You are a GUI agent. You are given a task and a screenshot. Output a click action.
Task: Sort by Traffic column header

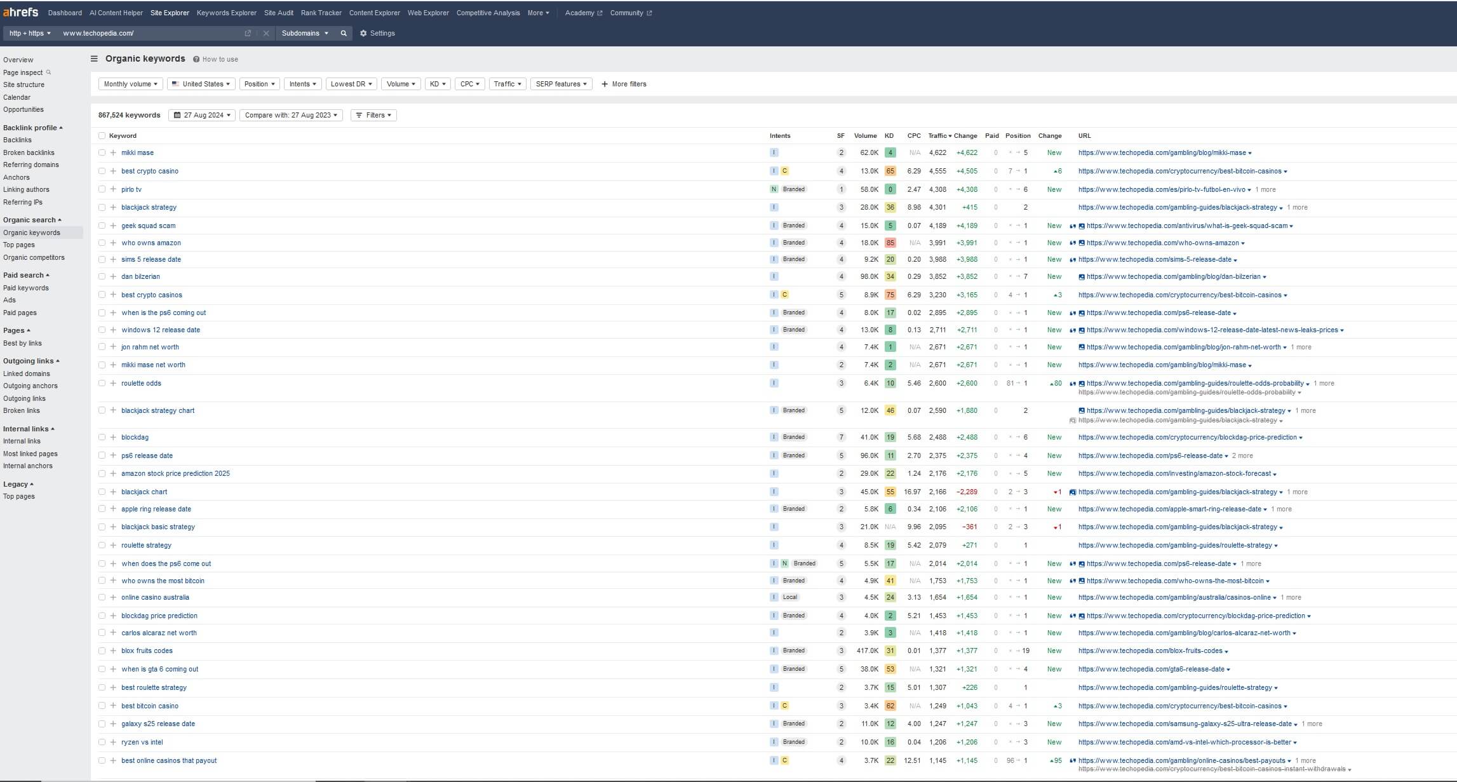pos(940,135)
